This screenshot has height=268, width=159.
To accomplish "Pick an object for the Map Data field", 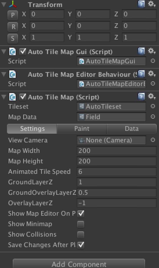I will click(x=153, y=117).
